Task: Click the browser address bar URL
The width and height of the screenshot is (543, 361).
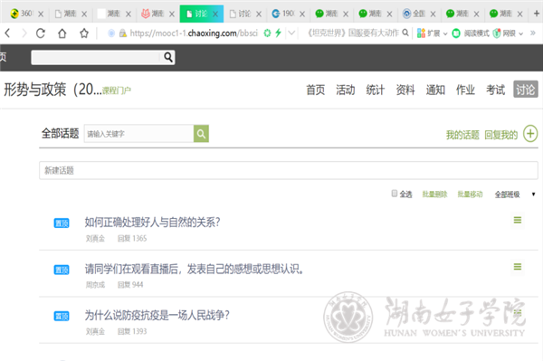Action: (194, 33)
